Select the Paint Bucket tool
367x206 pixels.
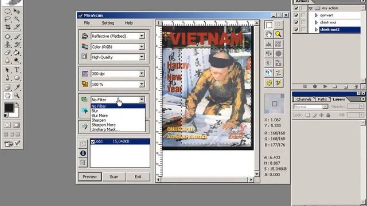pyautogui.click(x=17, y=52)
